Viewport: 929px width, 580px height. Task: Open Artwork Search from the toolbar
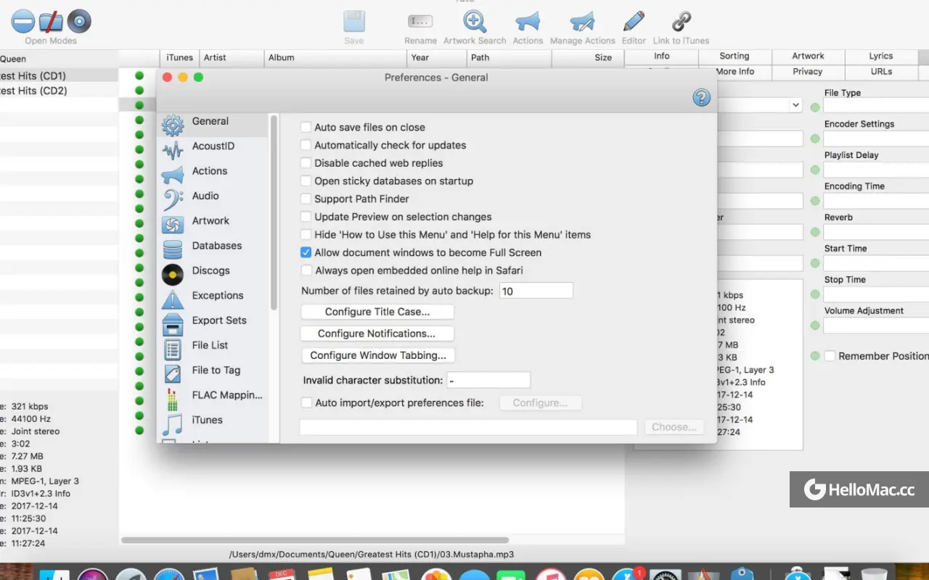tap(475, 21)
